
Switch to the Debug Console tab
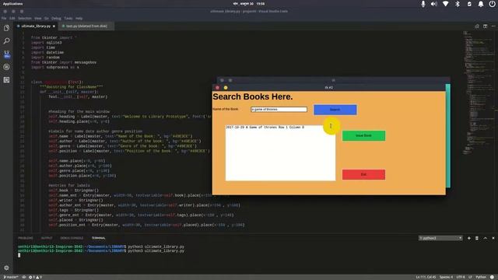click(x=72, y=238)
